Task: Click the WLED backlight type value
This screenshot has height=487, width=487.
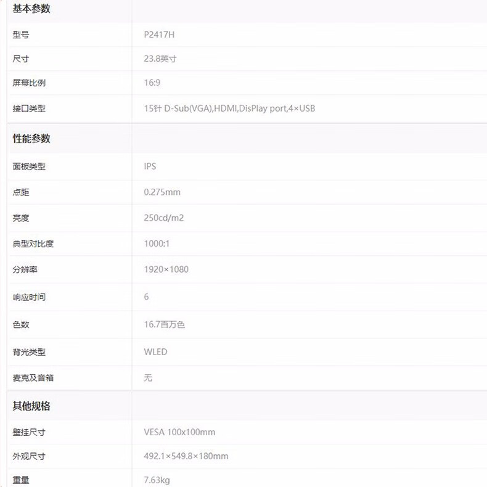Action: tap(155, 352)
